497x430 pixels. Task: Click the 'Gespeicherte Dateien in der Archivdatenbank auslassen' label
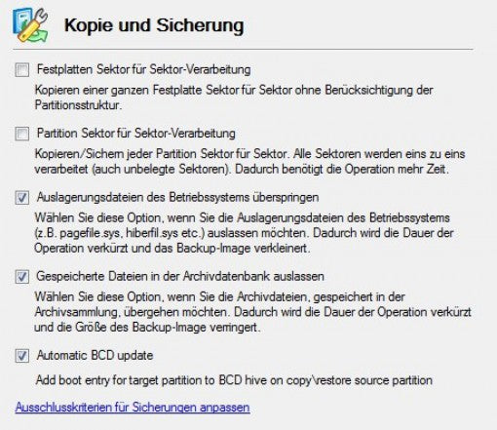(180, 276)
